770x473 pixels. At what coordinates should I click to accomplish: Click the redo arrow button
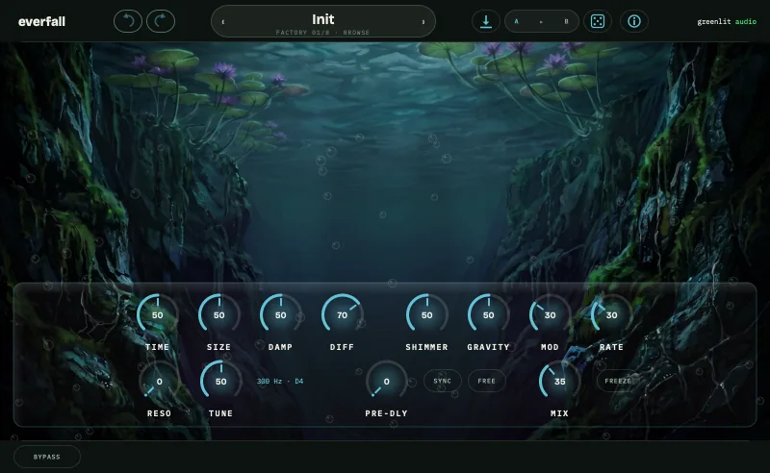(x=161, y=21)
